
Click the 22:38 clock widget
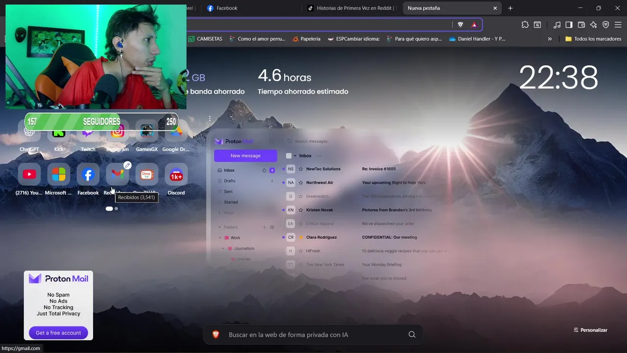pyautogui.click(x=558, y=77)
